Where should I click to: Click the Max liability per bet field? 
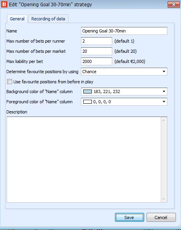[97, 61]
